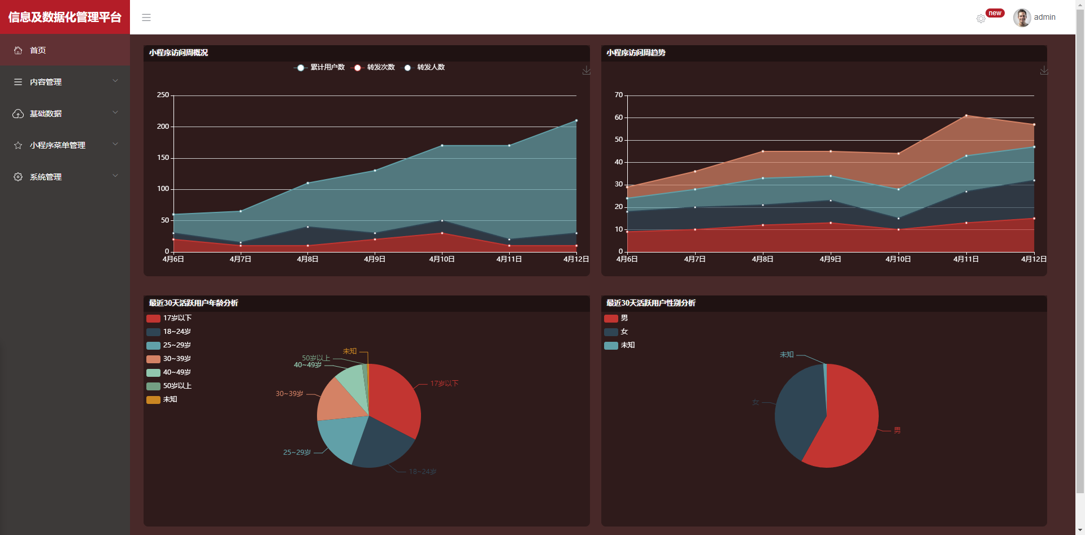Viewport: 1085px width, 535px height.
Task: Click the 4月8日 axis label in trend chart
Action: 763,259
